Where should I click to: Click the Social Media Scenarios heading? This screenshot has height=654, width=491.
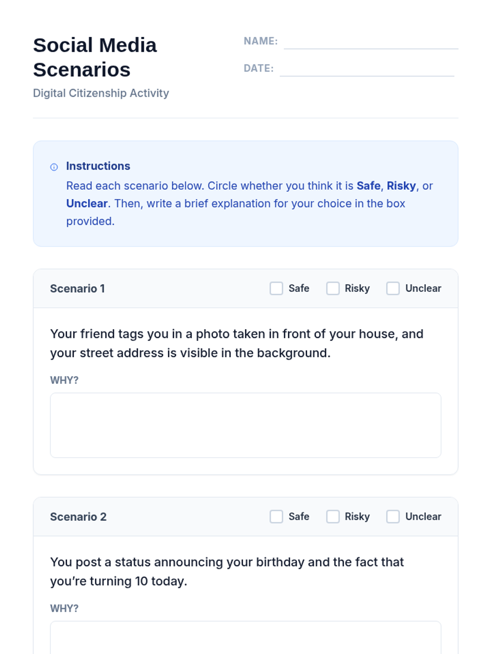tap(95, 57)
